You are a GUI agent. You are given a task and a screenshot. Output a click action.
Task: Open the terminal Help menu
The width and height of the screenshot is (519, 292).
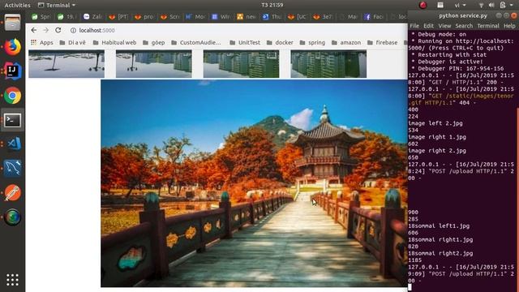[x=509, y=26]
